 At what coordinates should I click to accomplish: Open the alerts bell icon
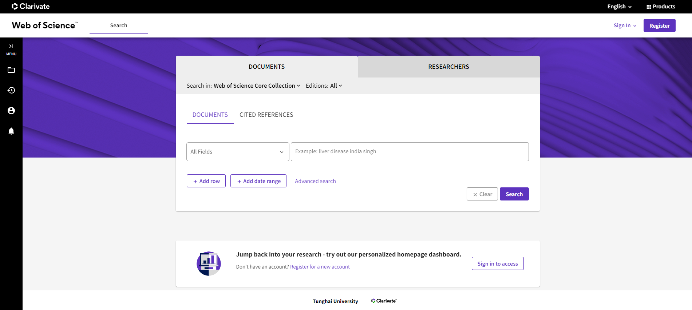pos(11,131)
